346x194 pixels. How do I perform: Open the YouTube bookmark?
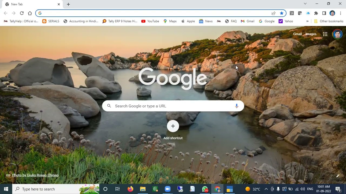coord(150,21)
